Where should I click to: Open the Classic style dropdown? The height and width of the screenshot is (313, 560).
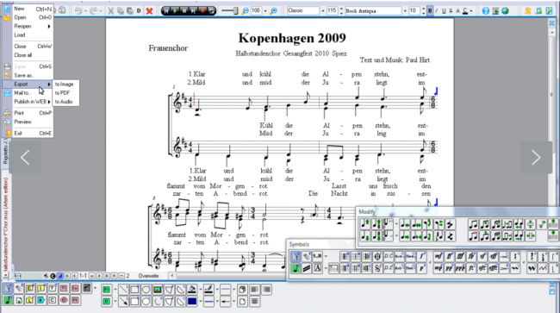(322, 11)
